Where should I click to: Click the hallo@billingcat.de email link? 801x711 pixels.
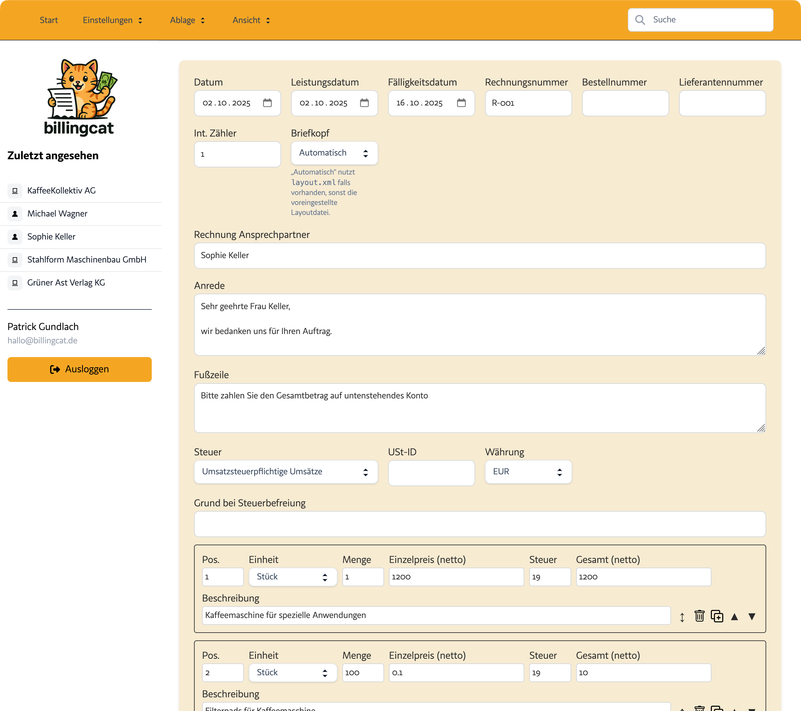click(x=42, y=340)
